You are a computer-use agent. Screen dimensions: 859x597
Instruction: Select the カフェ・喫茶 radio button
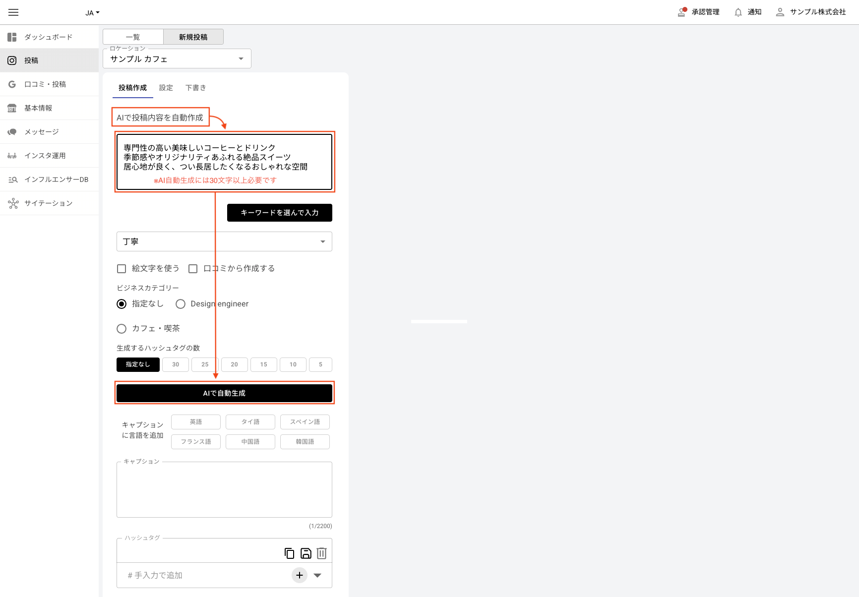point(122,329)
